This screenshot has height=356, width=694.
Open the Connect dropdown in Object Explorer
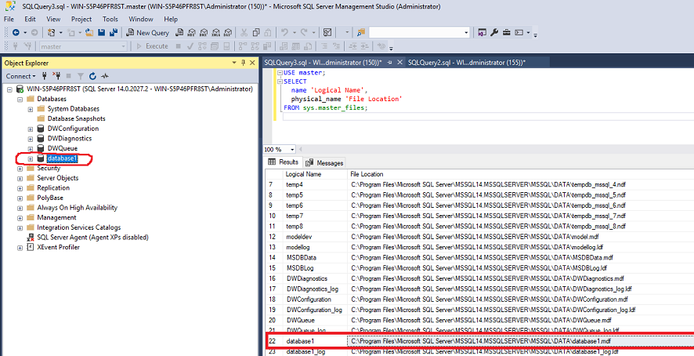coord(21,76)
